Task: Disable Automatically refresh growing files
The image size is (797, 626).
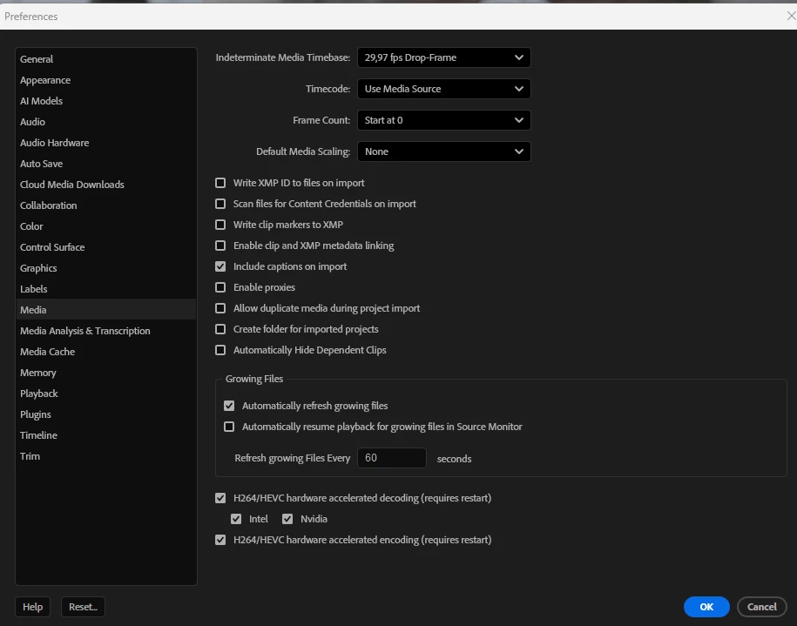Action: 229,406
